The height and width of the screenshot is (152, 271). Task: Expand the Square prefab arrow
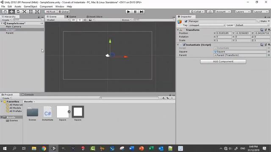[69, 111]
